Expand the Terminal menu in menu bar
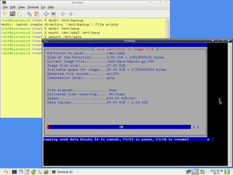 click(33, 7)
